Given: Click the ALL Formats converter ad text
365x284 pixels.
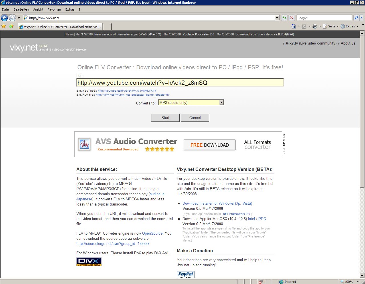Looking at the screenshot, I should click(x=257, y=145).
